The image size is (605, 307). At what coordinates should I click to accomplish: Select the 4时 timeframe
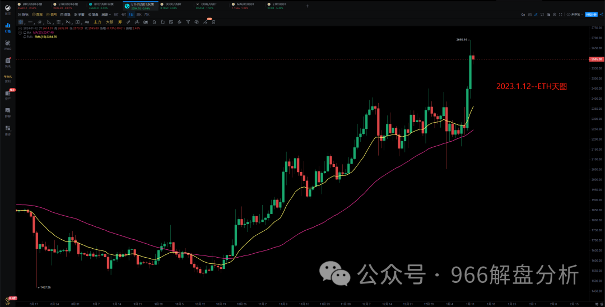coord(123,15)
